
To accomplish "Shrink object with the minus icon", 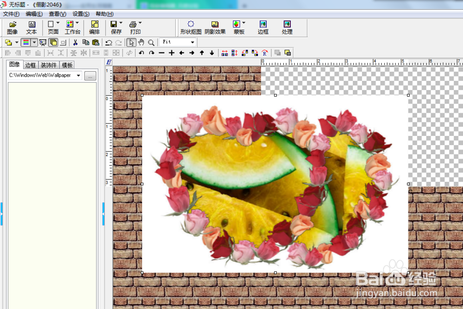I will [162, 53].
